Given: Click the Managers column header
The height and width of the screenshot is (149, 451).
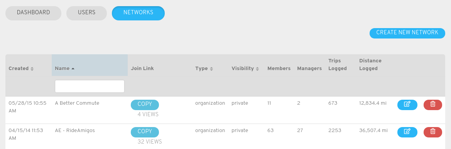Looking at the screenshot, I should coord(309,69).
